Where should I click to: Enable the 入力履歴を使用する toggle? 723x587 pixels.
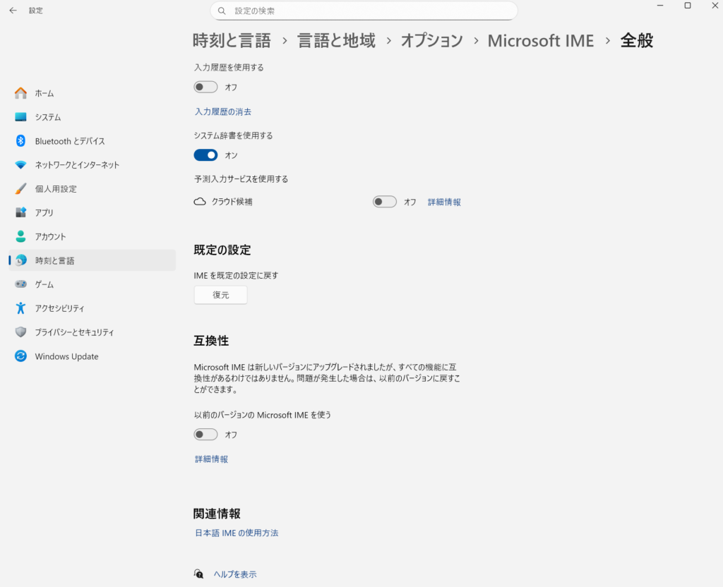coord(205,87)
